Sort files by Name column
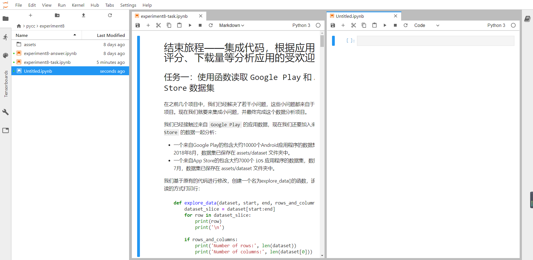This screenshot has height=260, width=533. pyautogui.click(x=47, y=35)
